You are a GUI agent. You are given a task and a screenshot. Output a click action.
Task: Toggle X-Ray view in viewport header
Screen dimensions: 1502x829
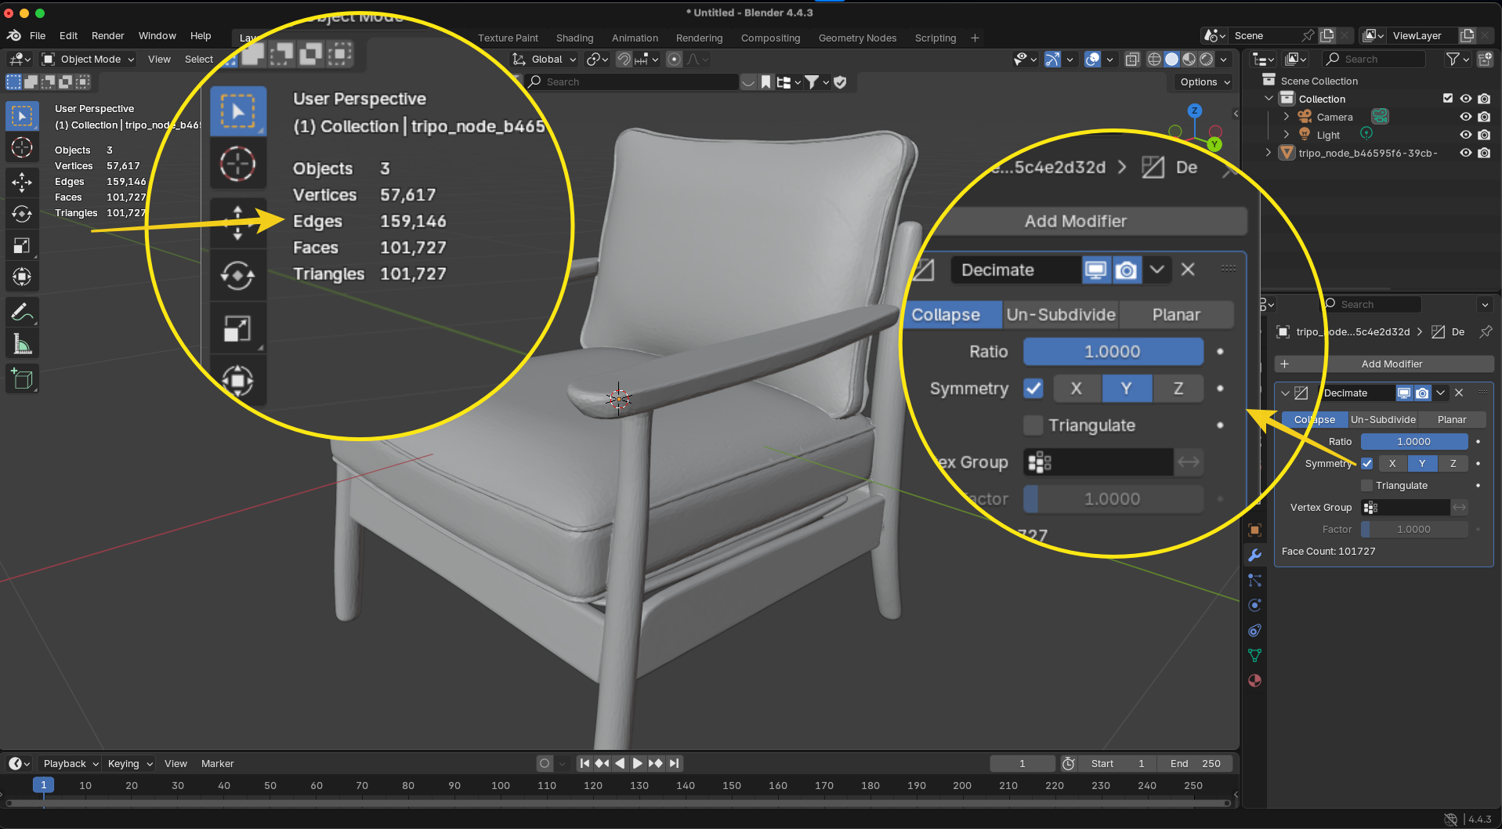pyautogui.click(x=1132, y=60)
